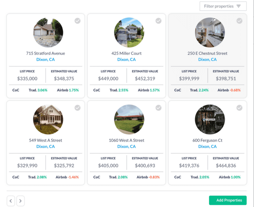This screenshot has height=207, width=254.
Task: Click the 600 Ferguson Ct Mashvisor image
Action: [x=210, y=120]
